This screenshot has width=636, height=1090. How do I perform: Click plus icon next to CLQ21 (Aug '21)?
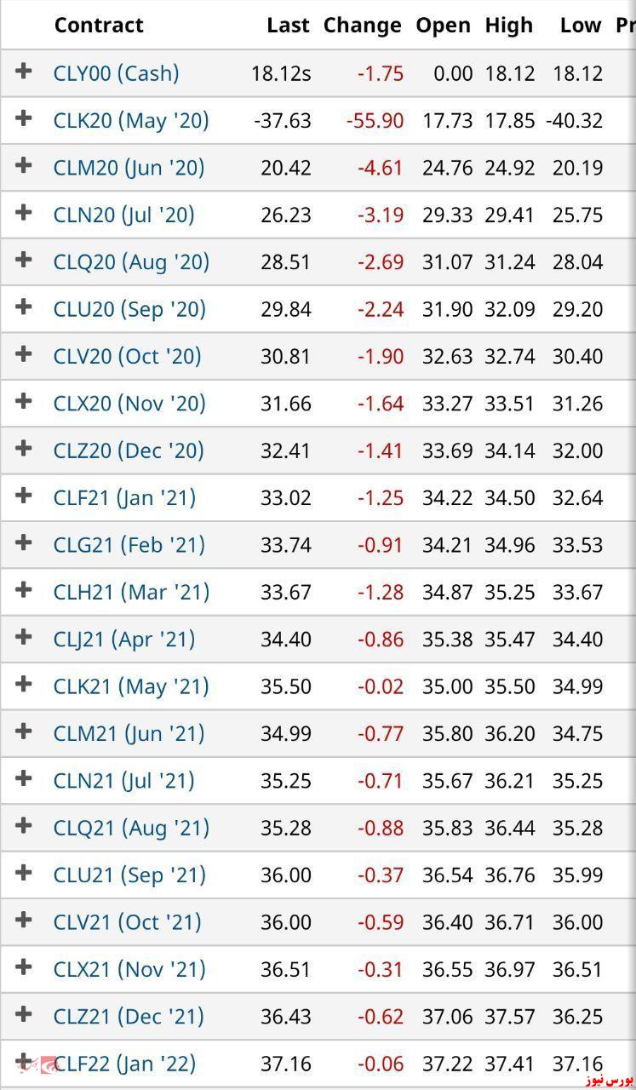click(24, 825)
